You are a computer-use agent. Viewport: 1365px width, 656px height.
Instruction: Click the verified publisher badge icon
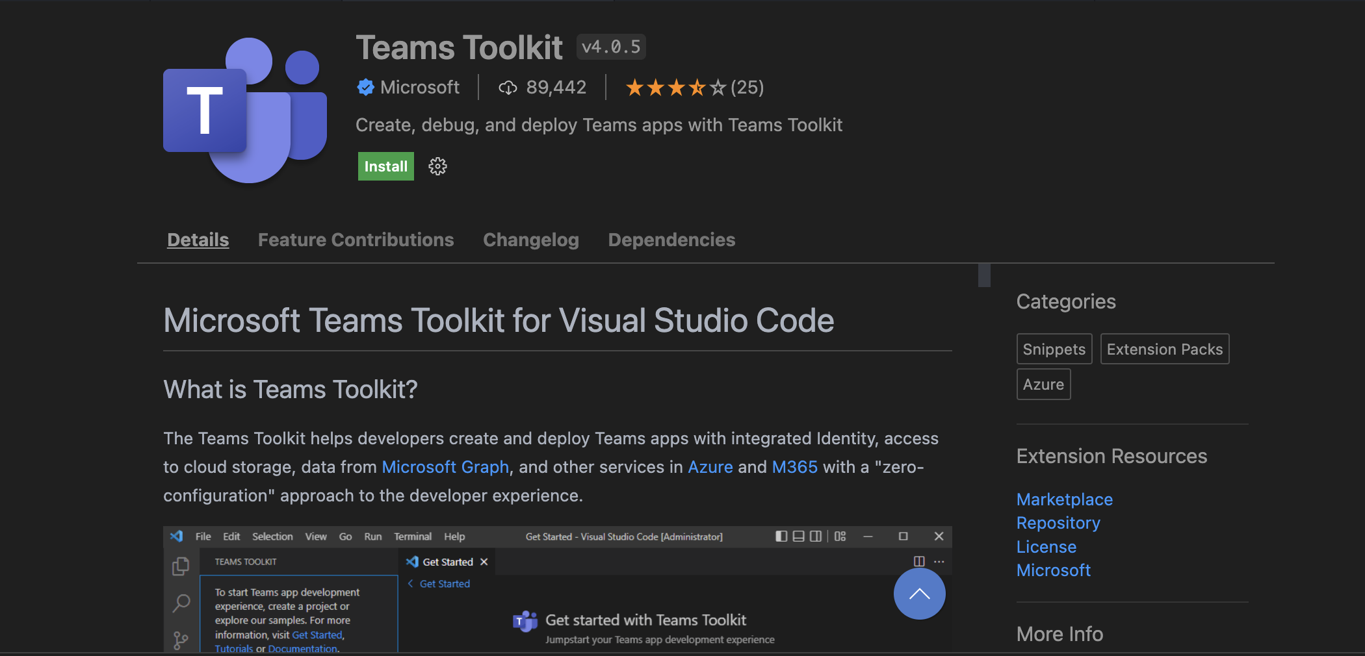pyautogui.click(x=366, y=87)
